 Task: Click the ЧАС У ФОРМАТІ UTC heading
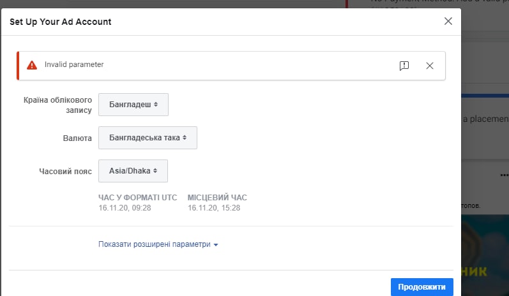[138, 198]
